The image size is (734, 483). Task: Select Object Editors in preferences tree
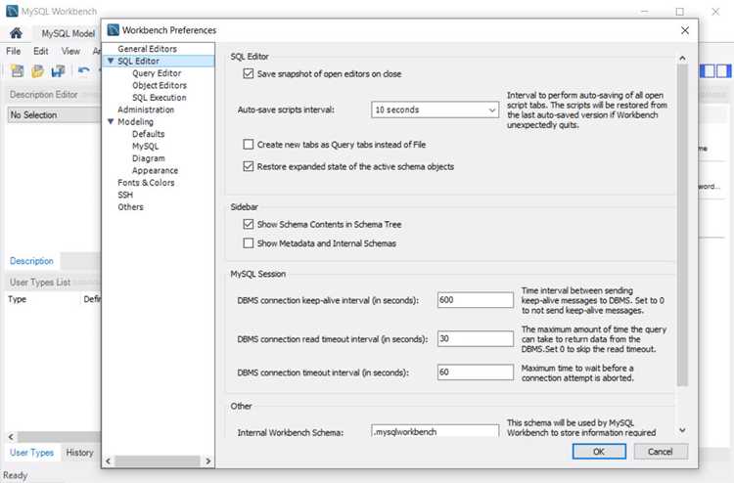pos(160,85)
